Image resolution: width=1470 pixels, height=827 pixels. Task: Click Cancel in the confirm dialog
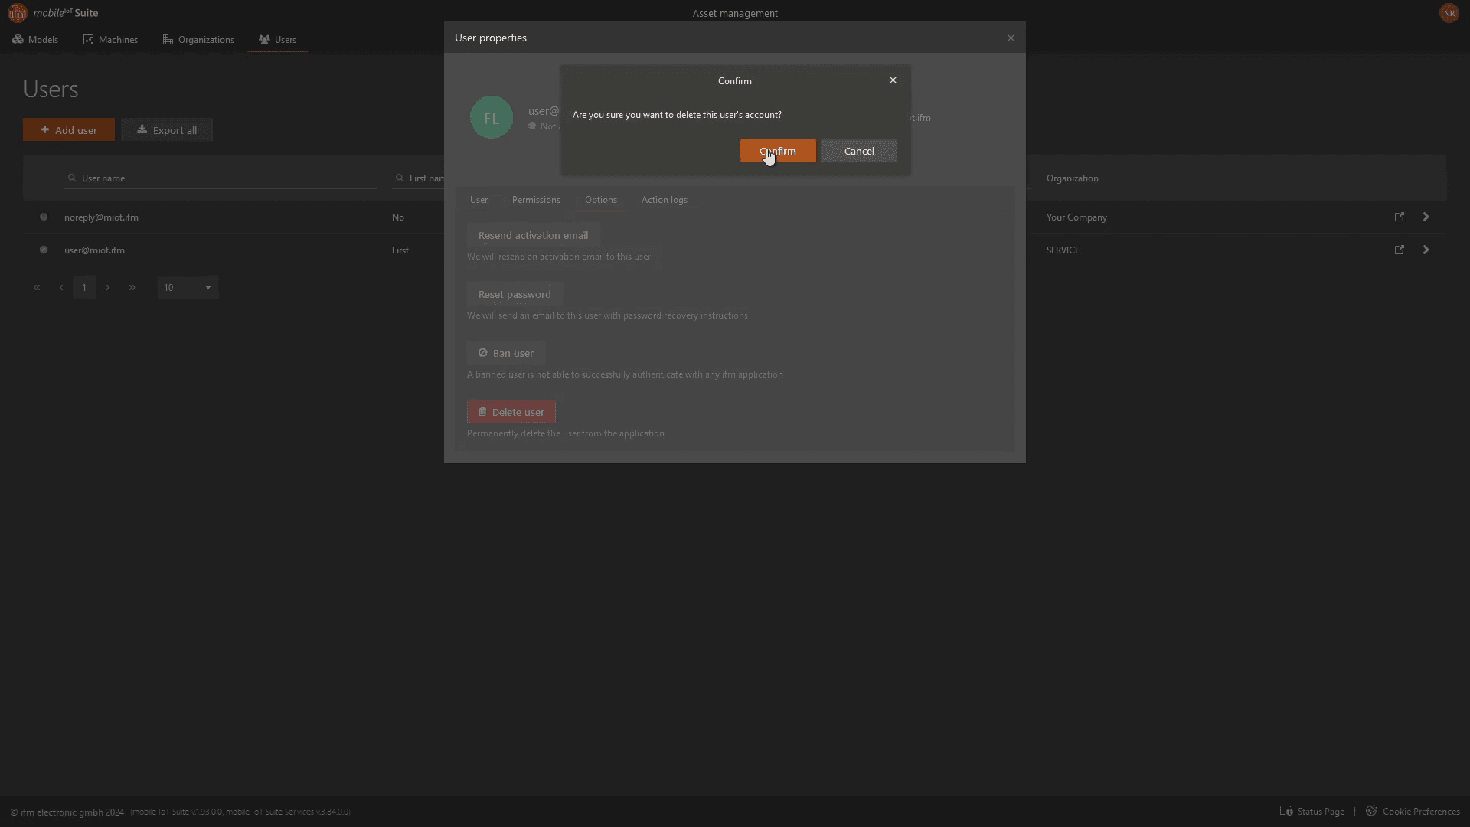(x=858, y=151)
